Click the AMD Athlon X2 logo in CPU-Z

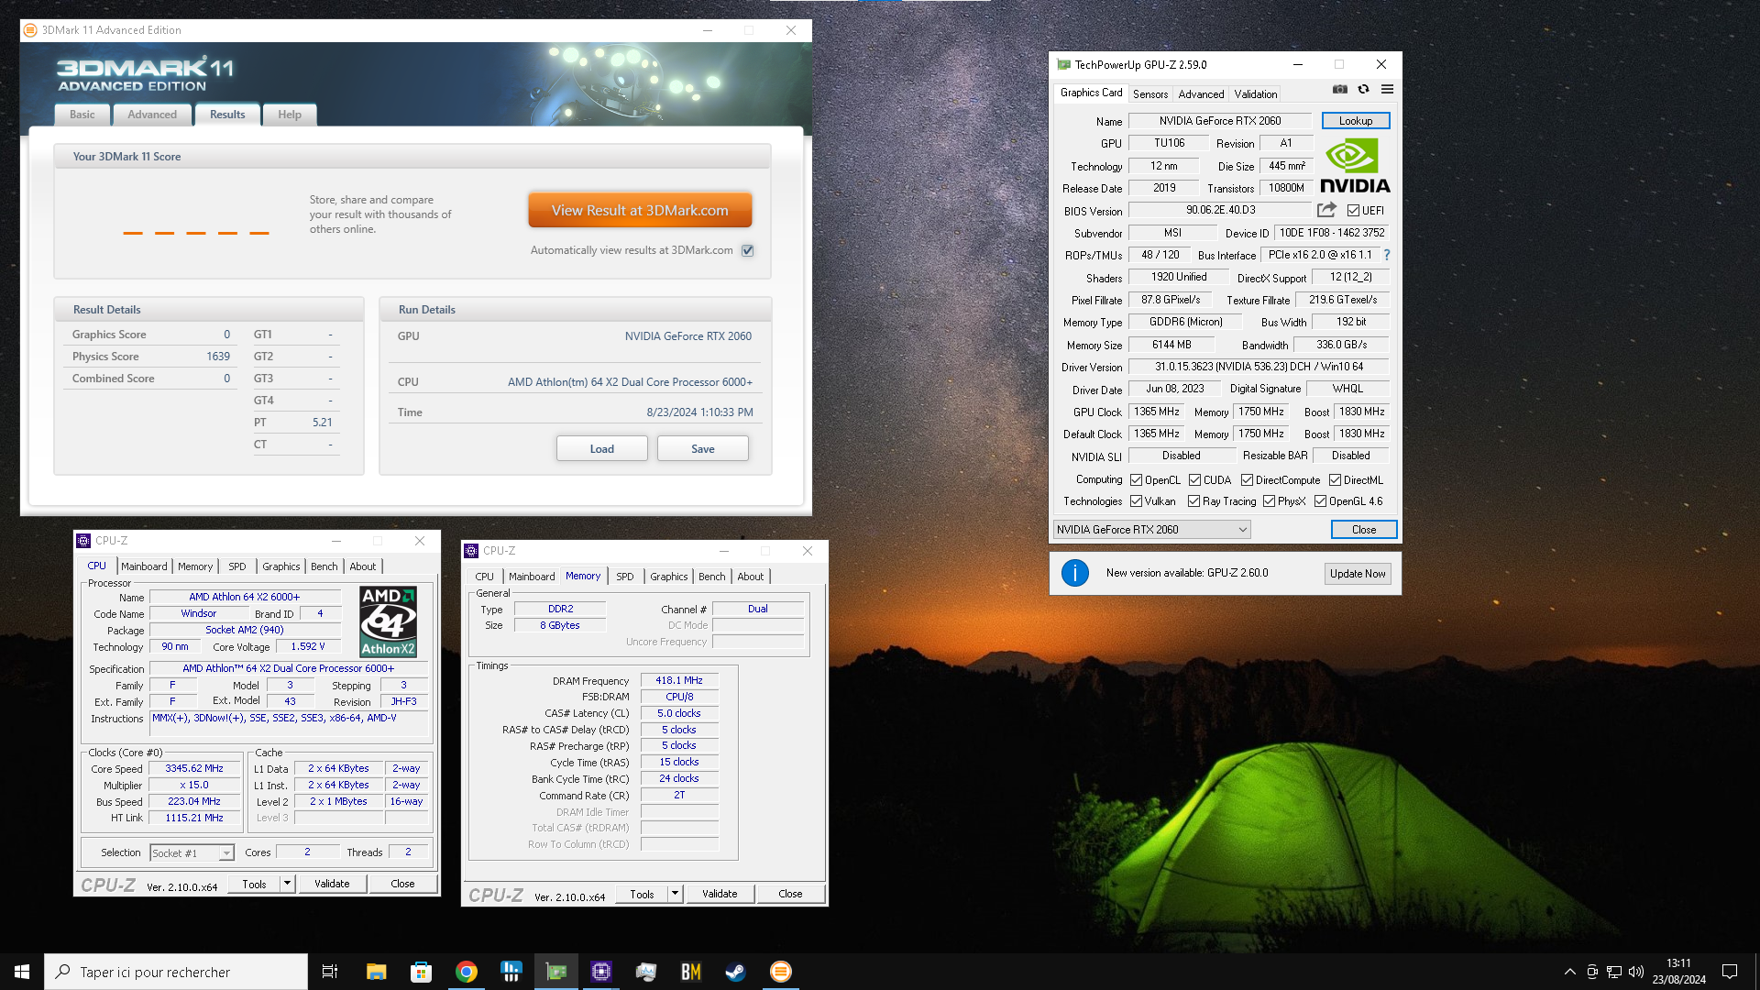click(388, 621)
